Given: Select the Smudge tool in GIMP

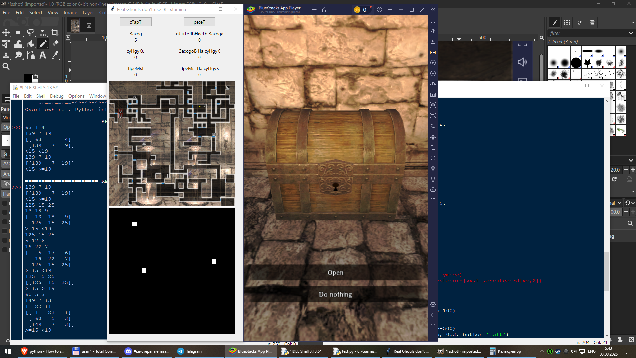Looking at the screenshot, I should coord(18,55).
